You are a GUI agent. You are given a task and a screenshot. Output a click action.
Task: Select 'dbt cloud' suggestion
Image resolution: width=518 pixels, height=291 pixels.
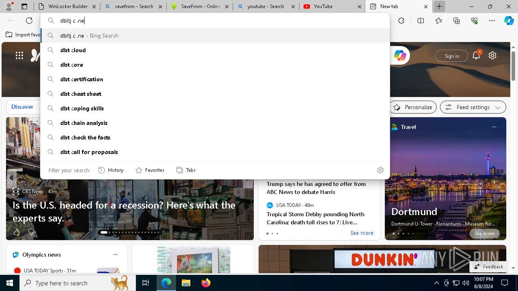(215, 50)
